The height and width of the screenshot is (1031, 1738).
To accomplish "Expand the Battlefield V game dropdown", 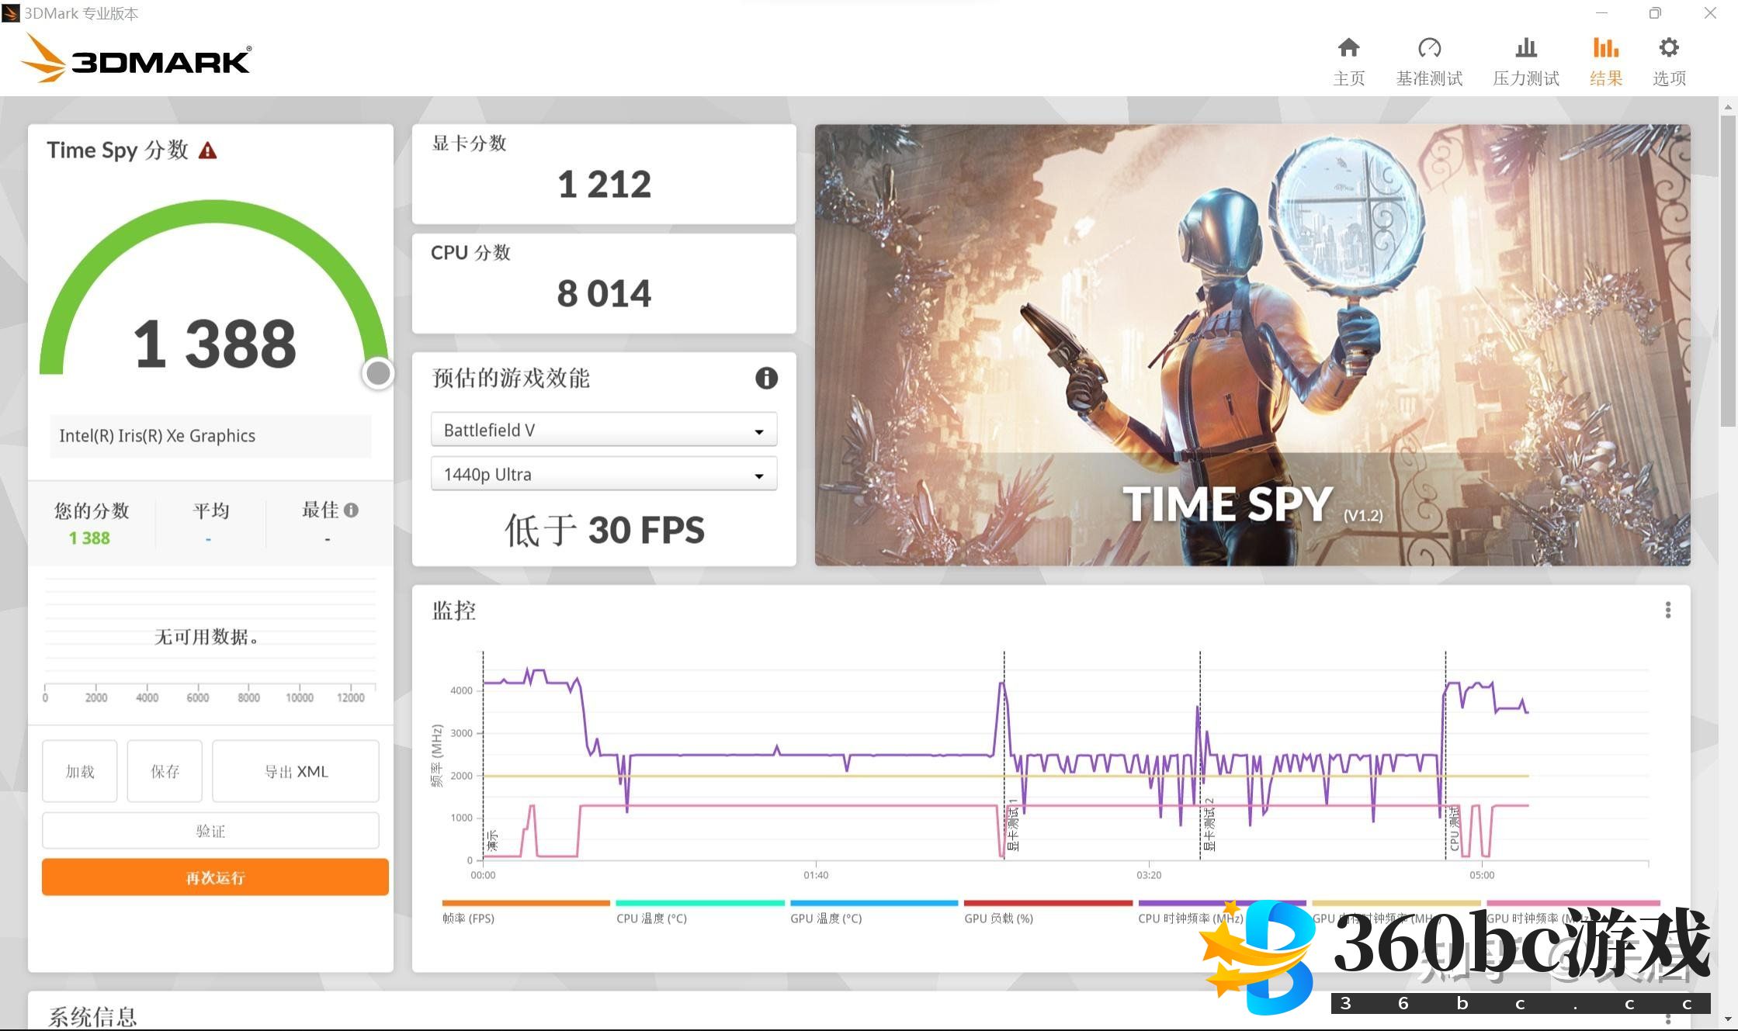I will pyautogui.click(x=603, y=431).
